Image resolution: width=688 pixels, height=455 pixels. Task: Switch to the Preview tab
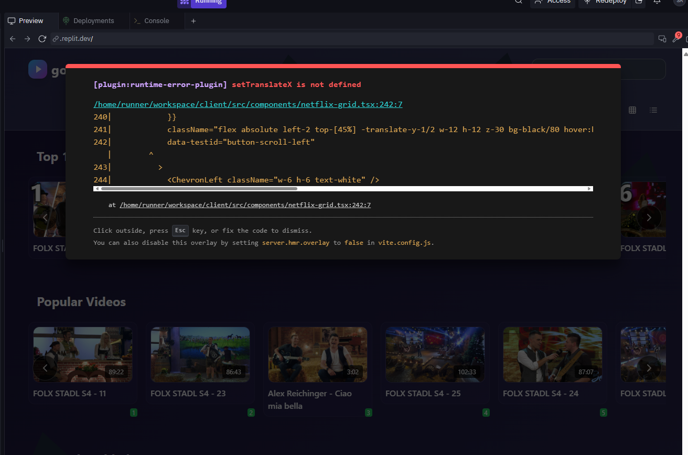coord(26,21)
